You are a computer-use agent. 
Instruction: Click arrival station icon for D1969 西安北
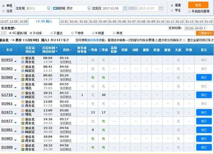(23, 80)
